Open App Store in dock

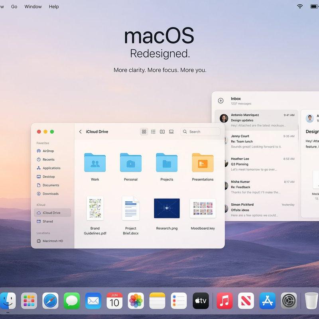[267, 301]
